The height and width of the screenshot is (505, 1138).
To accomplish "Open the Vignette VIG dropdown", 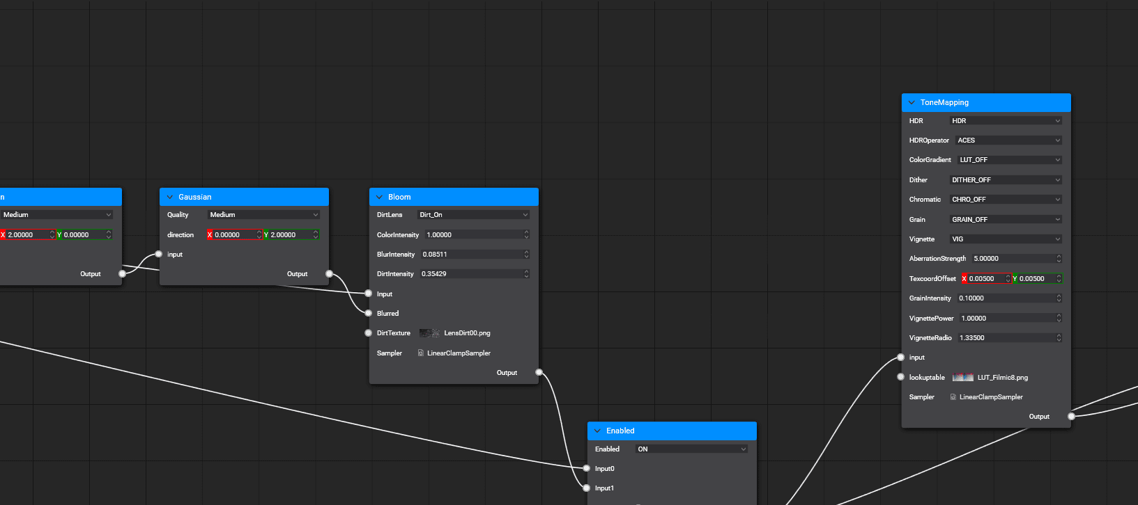I will (1006, 239).
